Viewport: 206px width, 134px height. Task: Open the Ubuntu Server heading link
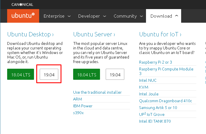click(94, 34)
